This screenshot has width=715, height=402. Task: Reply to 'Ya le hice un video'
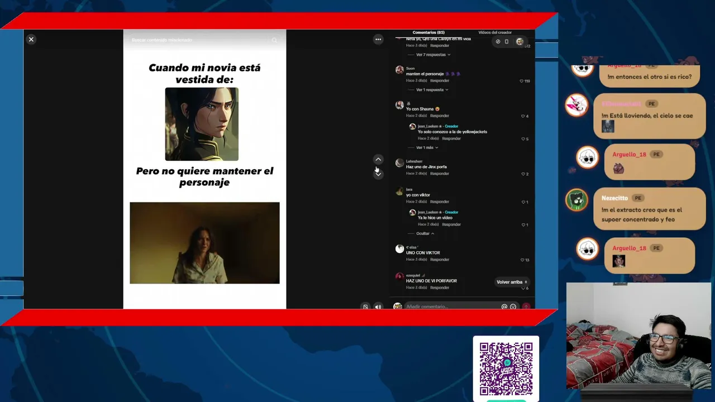click(x=451, y=224)
